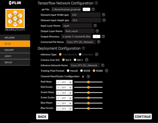
Task: Open help icon for Output Layer Name
Action: tap(97, 31)
